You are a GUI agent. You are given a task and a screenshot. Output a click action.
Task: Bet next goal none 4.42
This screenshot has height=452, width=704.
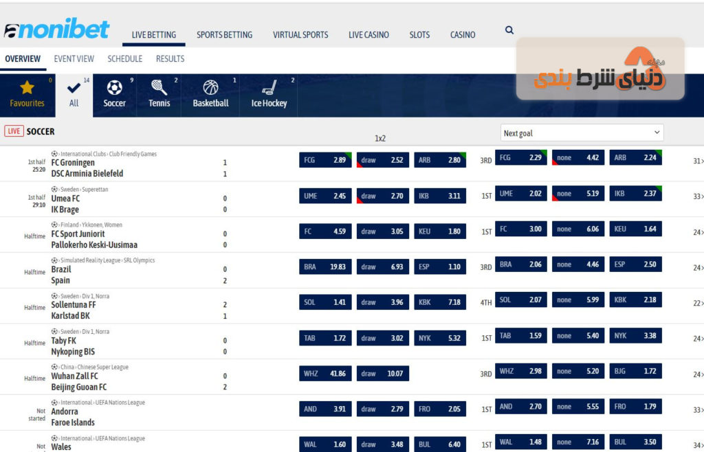pos(578,158)
